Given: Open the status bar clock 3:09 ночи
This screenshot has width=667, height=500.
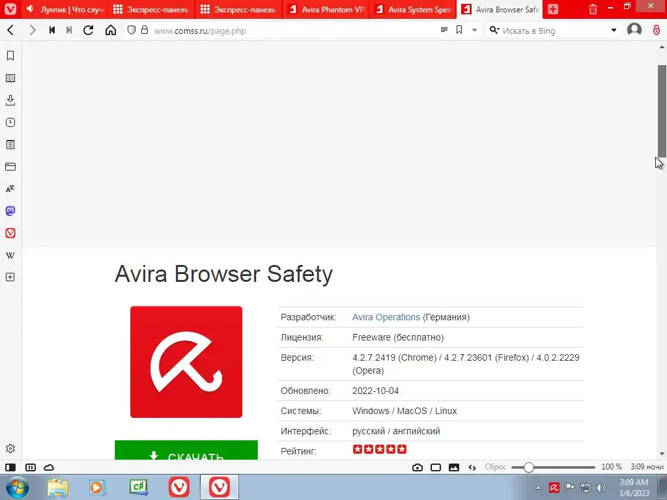Looking at the screenshot, I should click(647, 467).
